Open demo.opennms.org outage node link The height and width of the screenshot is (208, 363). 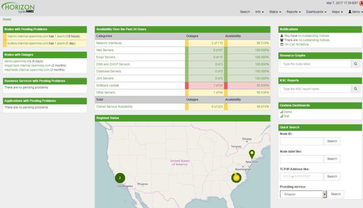click(18, 61)
